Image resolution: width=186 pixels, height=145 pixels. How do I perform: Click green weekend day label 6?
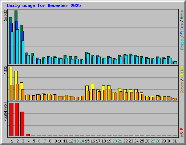39,141
